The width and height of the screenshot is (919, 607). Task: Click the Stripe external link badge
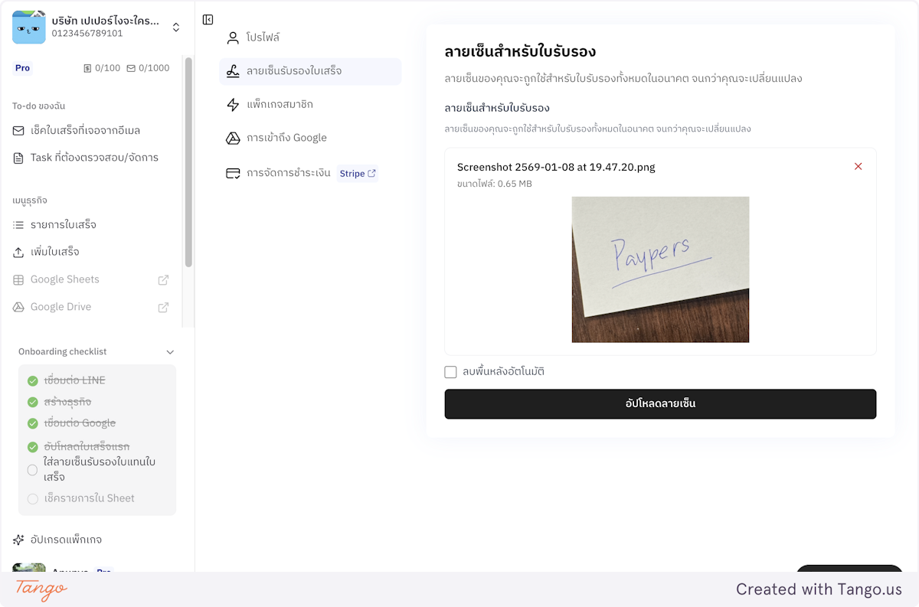[x=358, y=174]
